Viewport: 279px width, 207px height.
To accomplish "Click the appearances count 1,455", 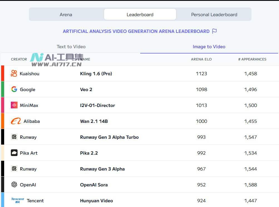I will [251, 121].
